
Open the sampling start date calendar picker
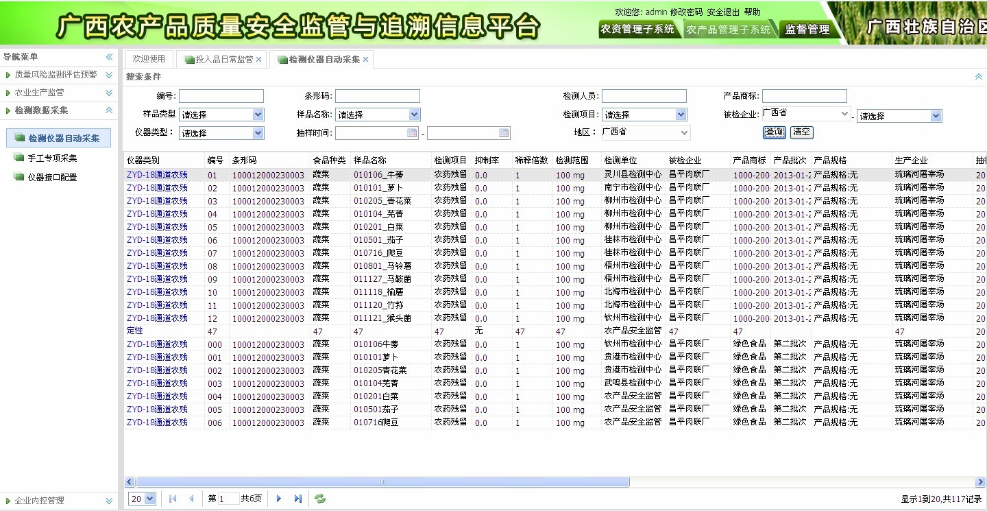[413, 133]
